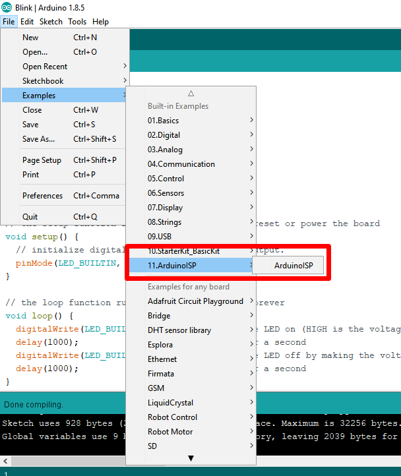This screenshot has height=476, width=401.
Task: Expand the Open Recent submenu
Action: click(x=65, y=67)
